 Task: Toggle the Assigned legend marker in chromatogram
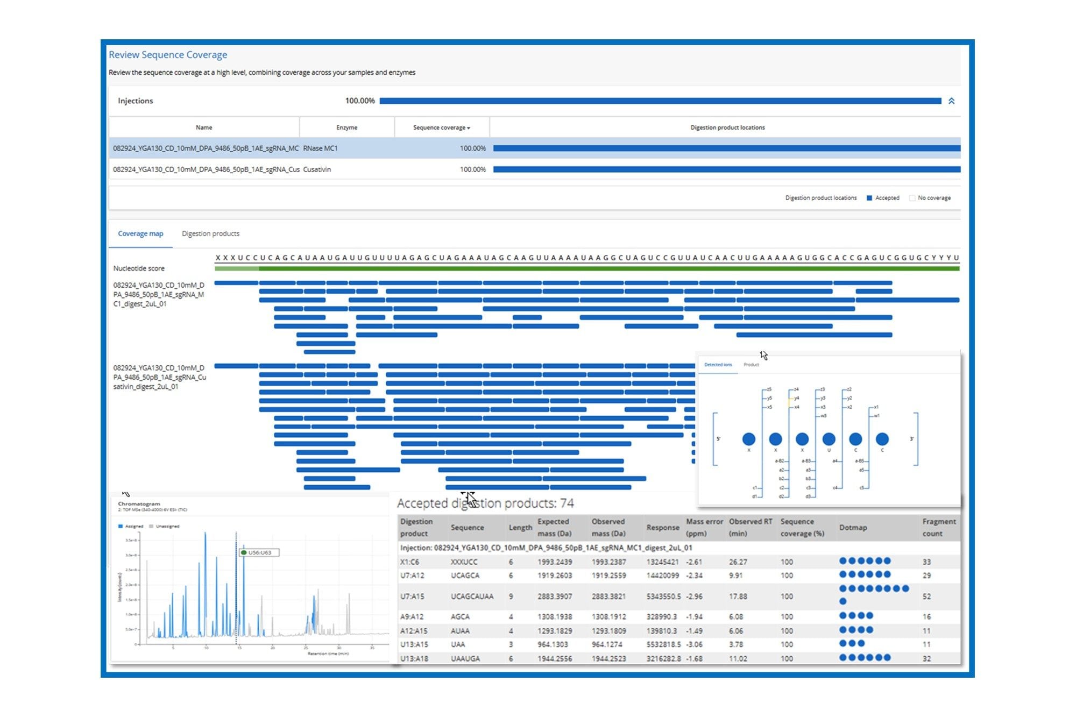pyautogui.click(x=121, y=526)
